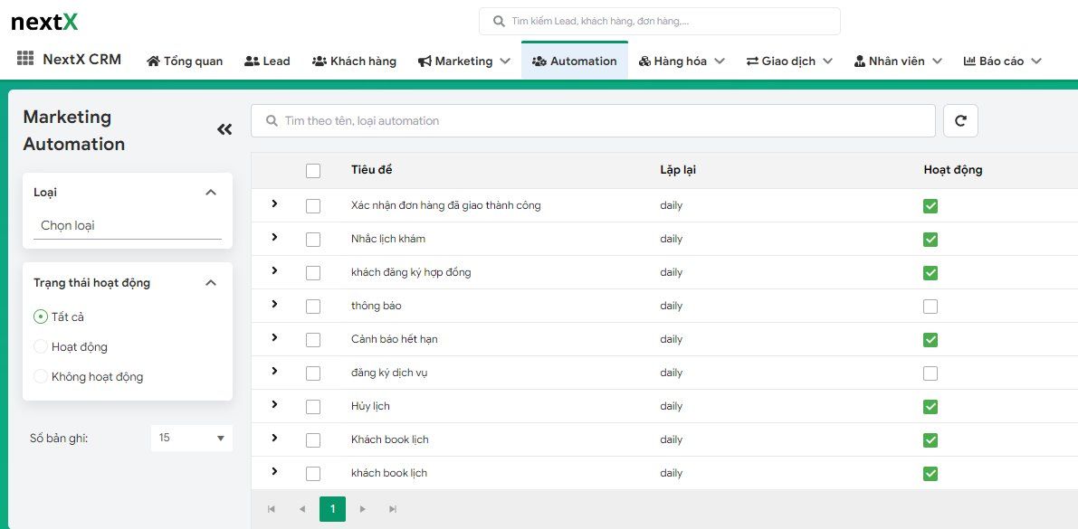Open the Tổng quan overview link
This screenshot has height=529, width=1078.
click(185, 61)
